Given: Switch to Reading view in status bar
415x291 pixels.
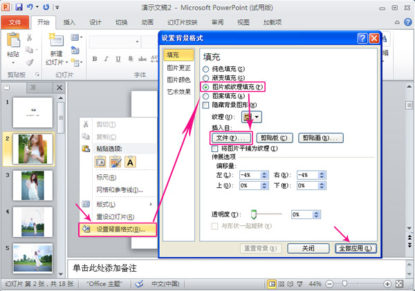Looking at the screenshot, I should [x=290, y=284].
